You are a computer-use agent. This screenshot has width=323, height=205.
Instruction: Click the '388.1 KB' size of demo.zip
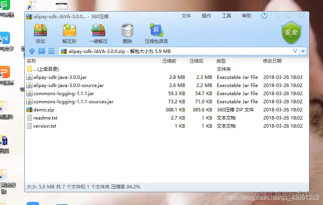pos(175,110)
